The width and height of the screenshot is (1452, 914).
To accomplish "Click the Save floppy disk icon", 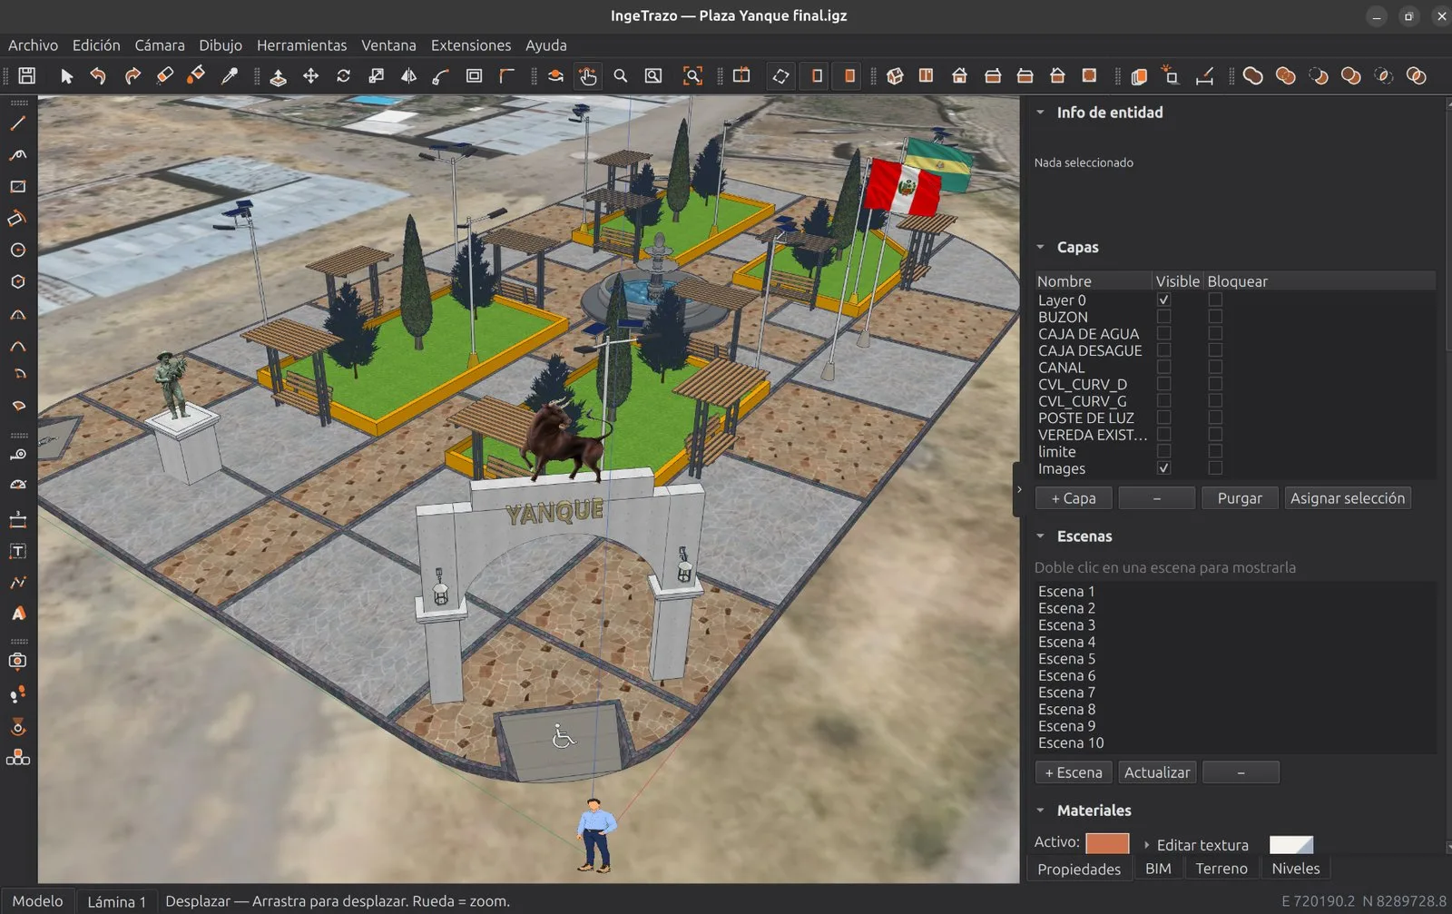I will (27, 76).
